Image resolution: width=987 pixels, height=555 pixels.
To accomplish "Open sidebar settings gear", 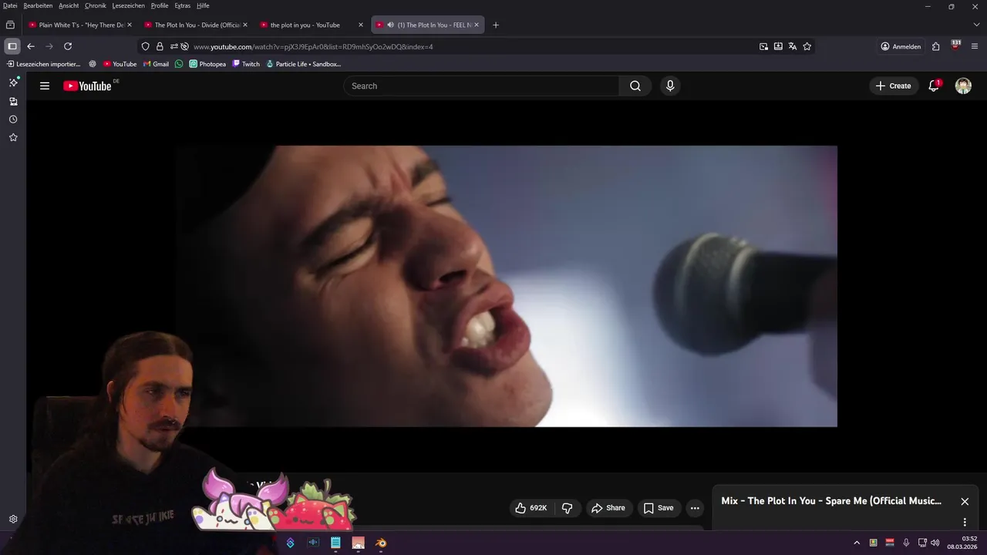I will pyautogui.click(x=13, y=520).
